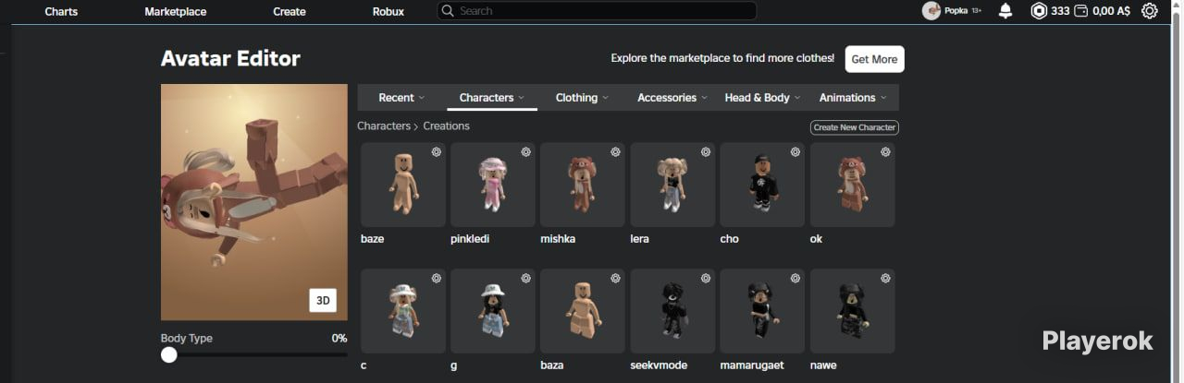Expand the Accessories dropdown

(x=672, y=98)
